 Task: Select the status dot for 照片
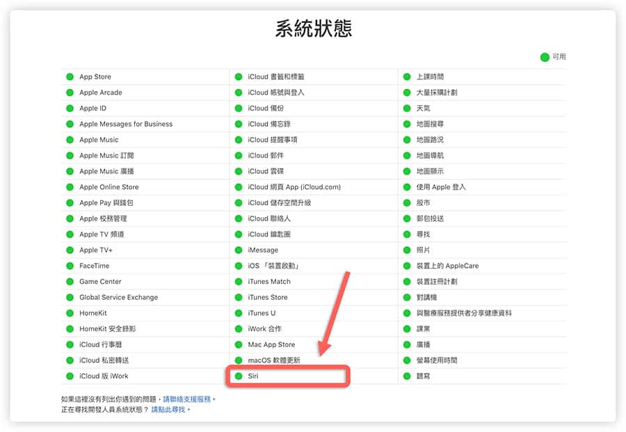[x=407, y=250]
